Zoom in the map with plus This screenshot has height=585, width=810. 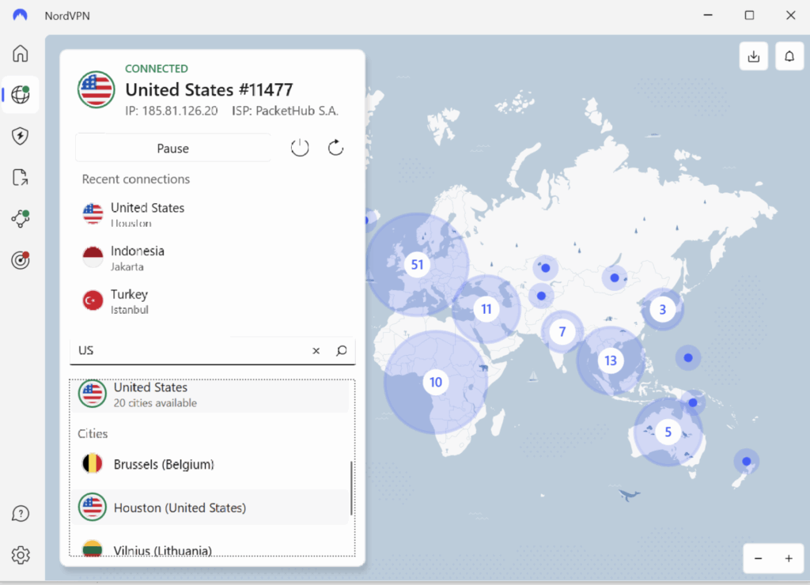789,559
